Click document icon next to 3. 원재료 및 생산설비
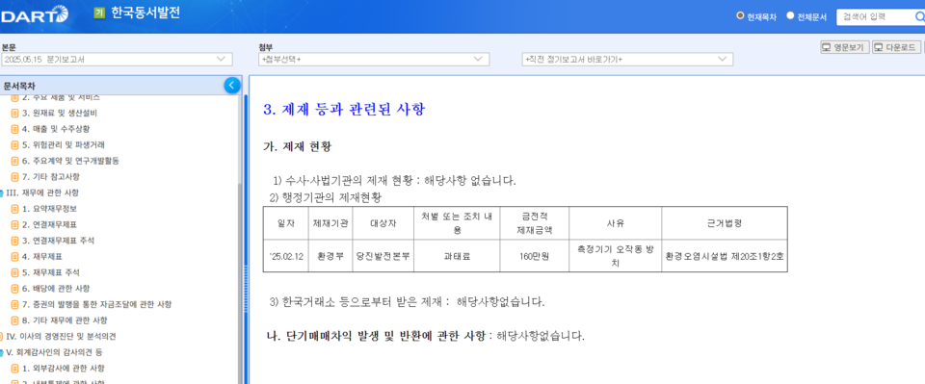Image resolution: width=925 pixels, height=384 pixels. pyautogui.click(x=14, y=113)
